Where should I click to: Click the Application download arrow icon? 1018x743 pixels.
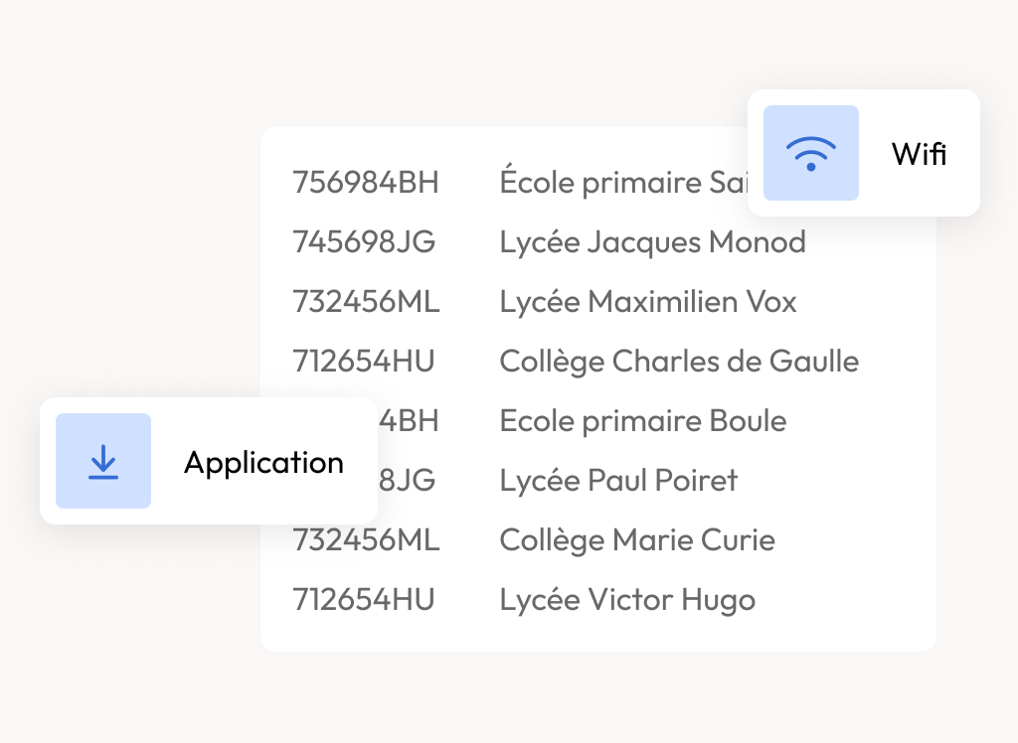[x=103, y=461]
